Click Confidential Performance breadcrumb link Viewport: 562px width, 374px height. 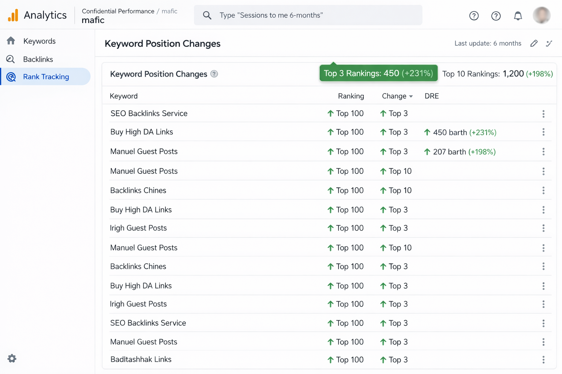[118, 11]
